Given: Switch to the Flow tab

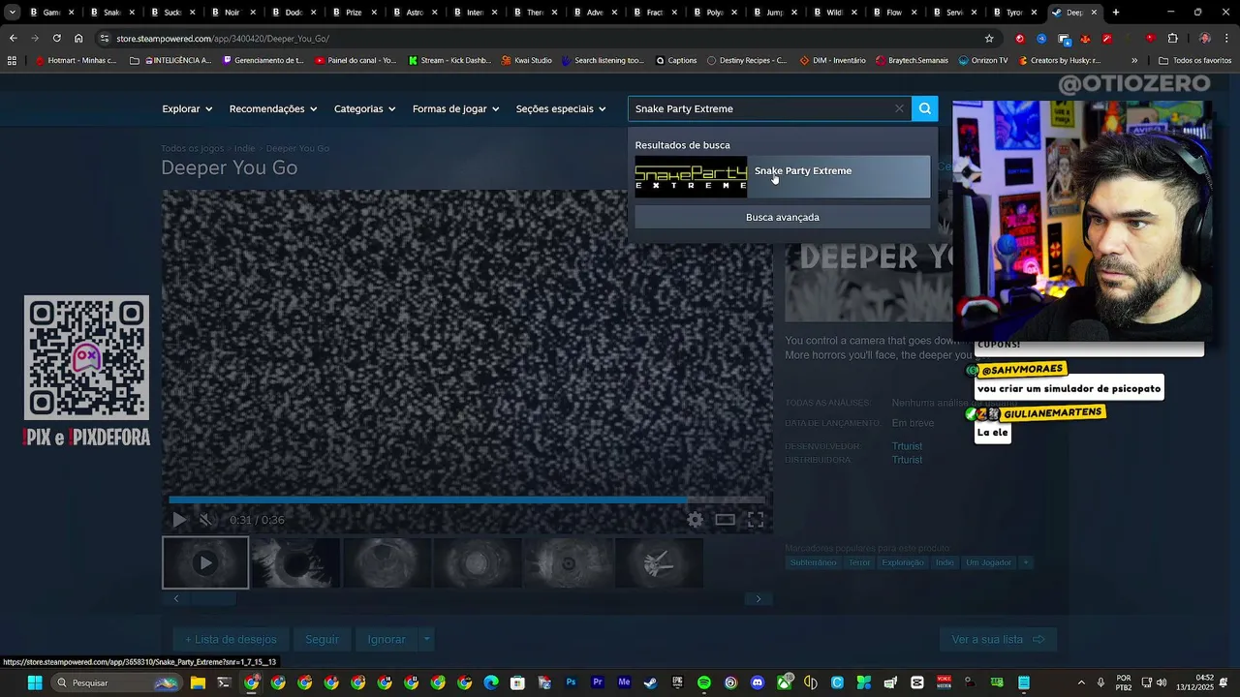Looking at the screenshot, I should [893, 13].
